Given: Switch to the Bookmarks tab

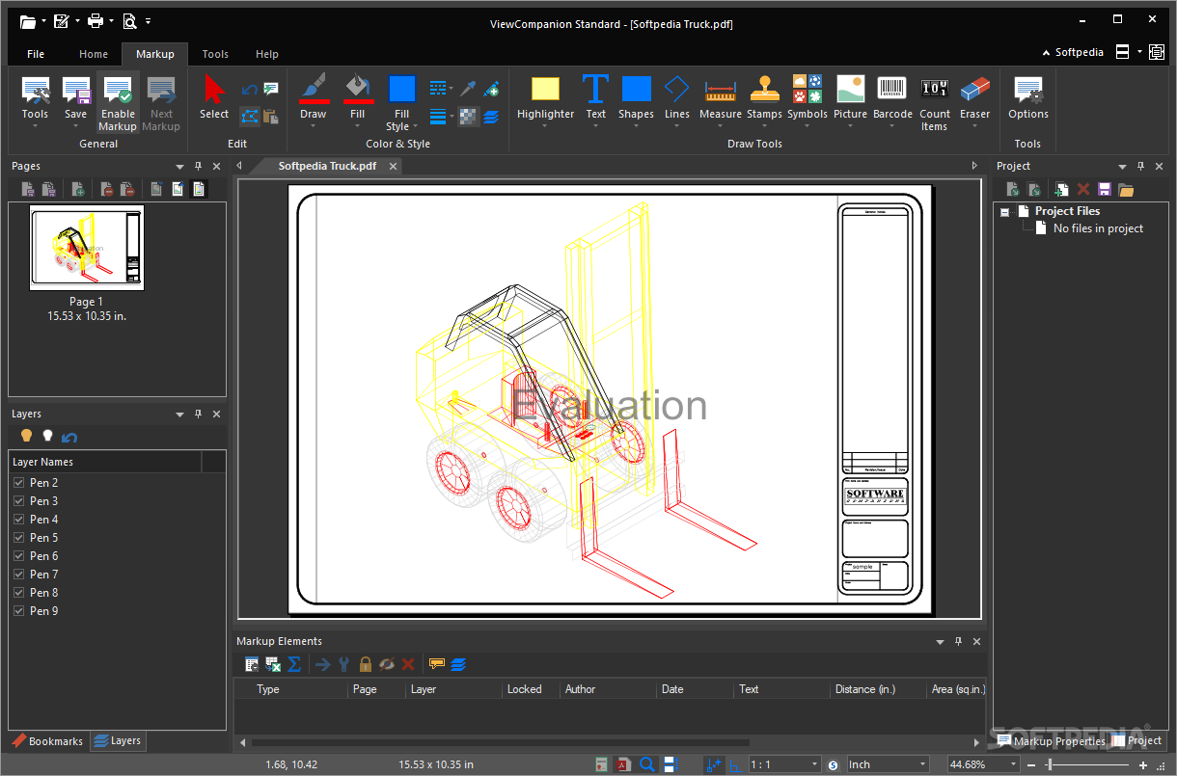Looking at the screenshot, I should pyautogui.click(x=48, y=741).
